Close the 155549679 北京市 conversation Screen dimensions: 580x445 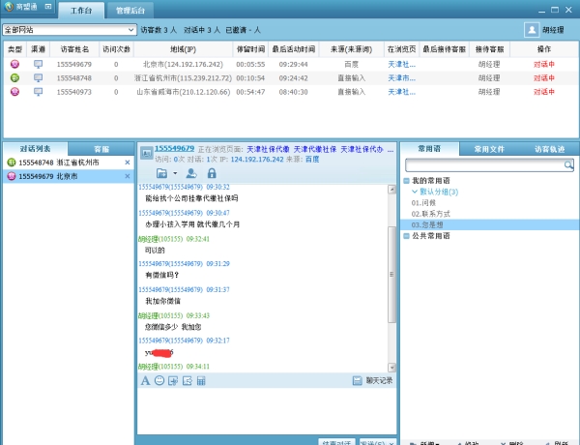128,176
